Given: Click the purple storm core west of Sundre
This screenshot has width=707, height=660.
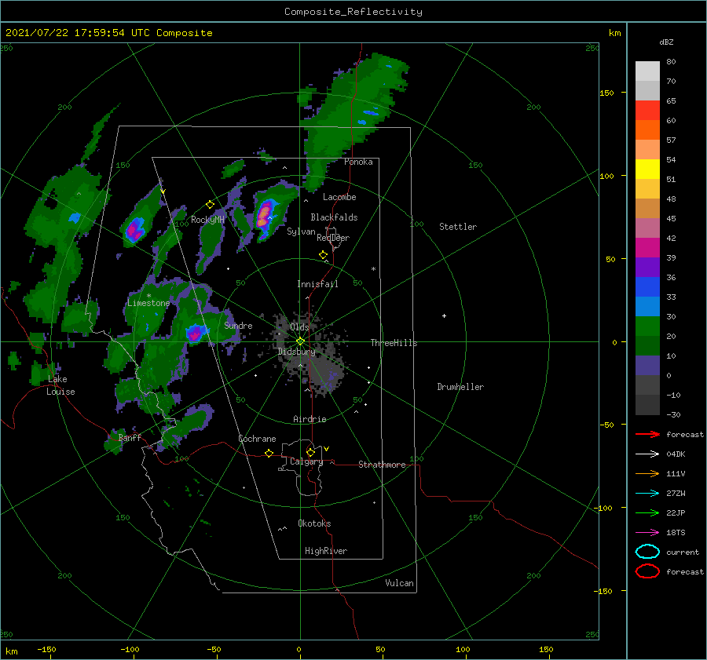Looking at the screenshot, I should click(196, 333).
